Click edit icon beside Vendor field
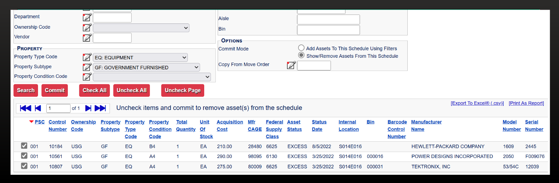The height and width of the screenshot is (183, 559). click(87, 37)
